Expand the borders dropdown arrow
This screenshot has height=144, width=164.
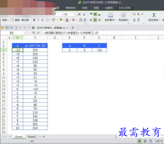coord(51,20)
